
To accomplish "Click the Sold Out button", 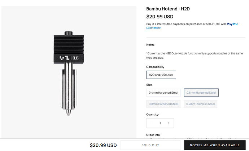I will (150, 145).
